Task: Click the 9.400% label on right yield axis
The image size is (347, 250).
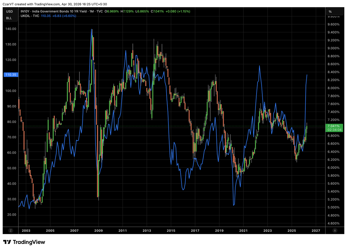Action: 333,32
